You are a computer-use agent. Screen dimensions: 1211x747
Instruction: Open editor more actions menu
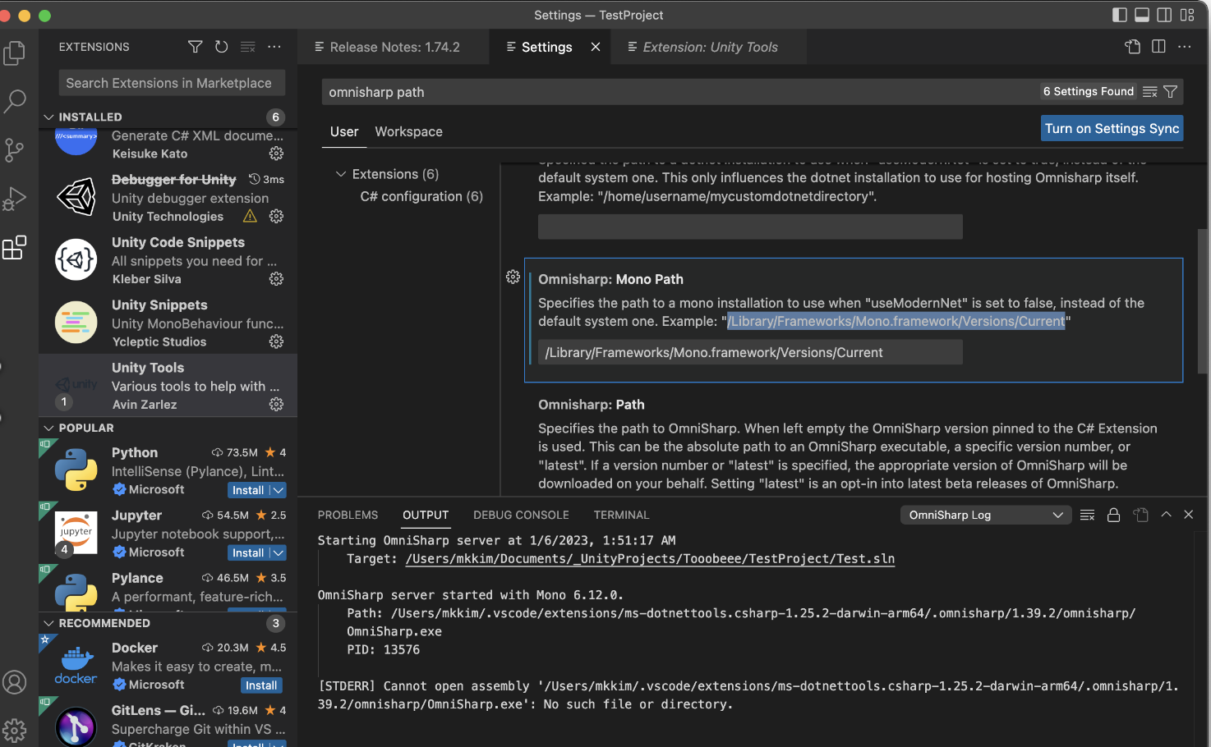(1184, 47)
